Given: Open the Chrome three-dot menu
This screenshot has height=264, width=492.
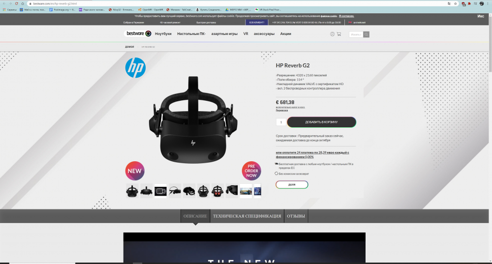Looking at the screenshot, I should [x=488, y=3].
